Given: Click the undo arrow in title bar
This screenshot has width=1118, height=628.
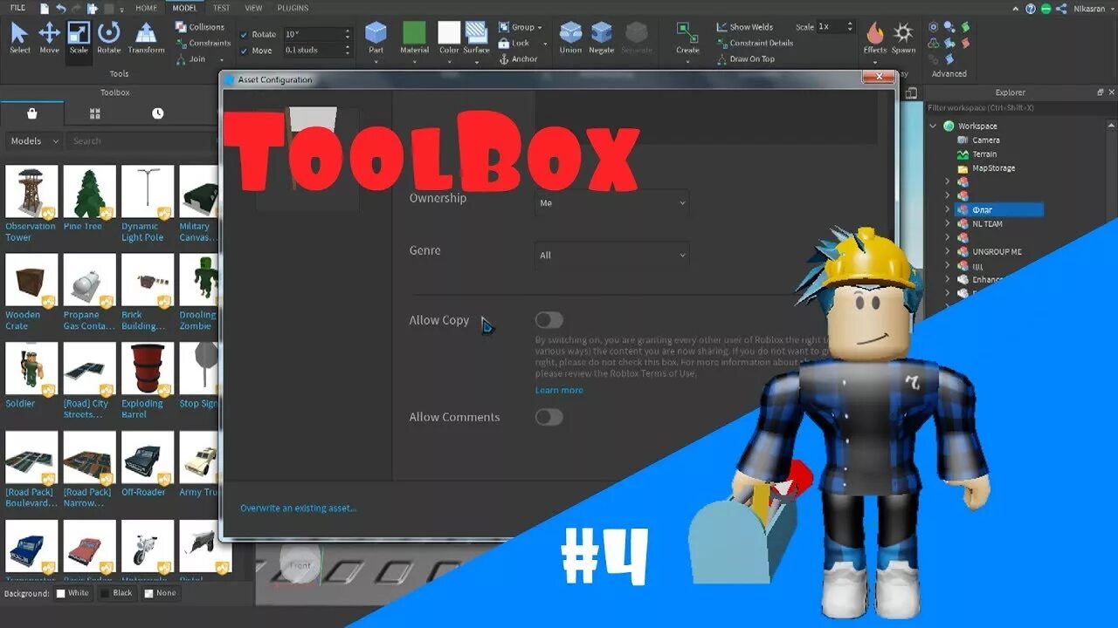Looking at the screenshot, I should pyautogui.click(x=60, y=8).
